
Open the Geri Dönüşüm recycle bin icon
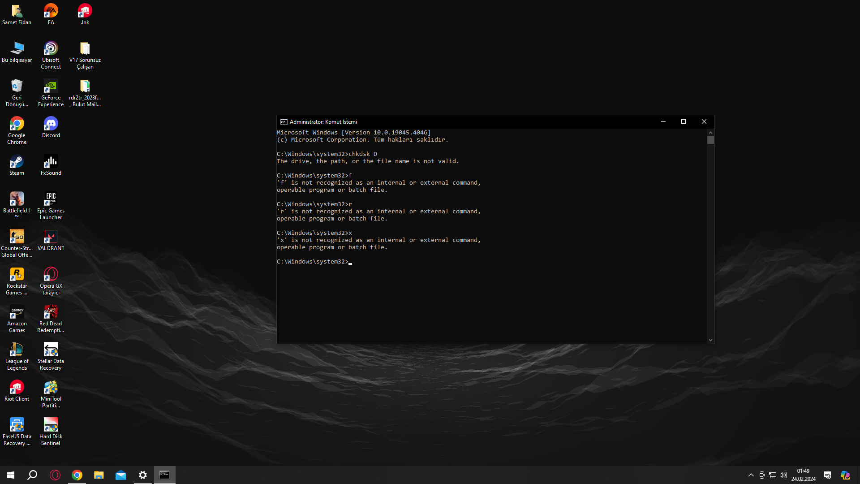coord(17,93)
